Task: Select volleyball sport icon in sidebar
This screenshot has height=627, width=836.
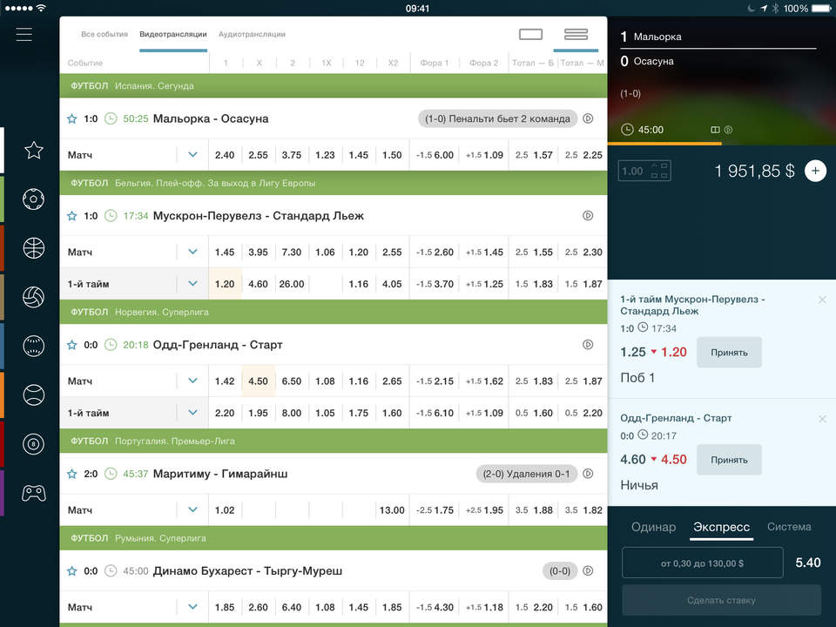Action: pyautogui.click(x=34, y=297)
